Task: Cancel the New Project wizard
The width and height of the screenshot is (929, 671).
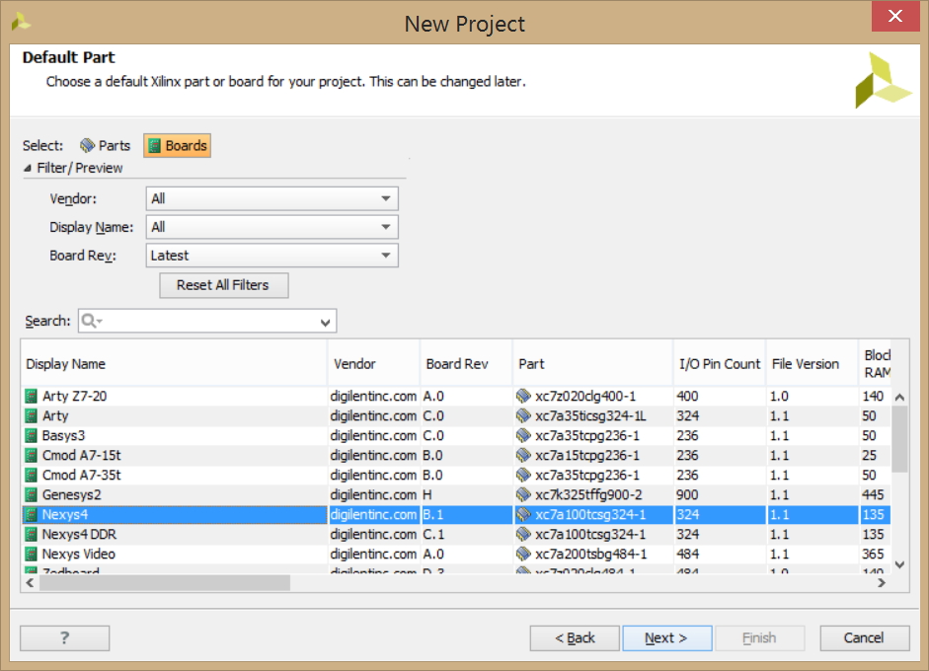Action: pyautogui.click(x=865, y=637)
